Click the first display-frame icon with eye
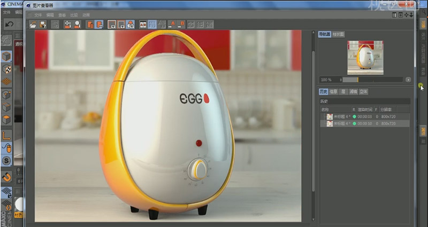 tap(112, 25)
